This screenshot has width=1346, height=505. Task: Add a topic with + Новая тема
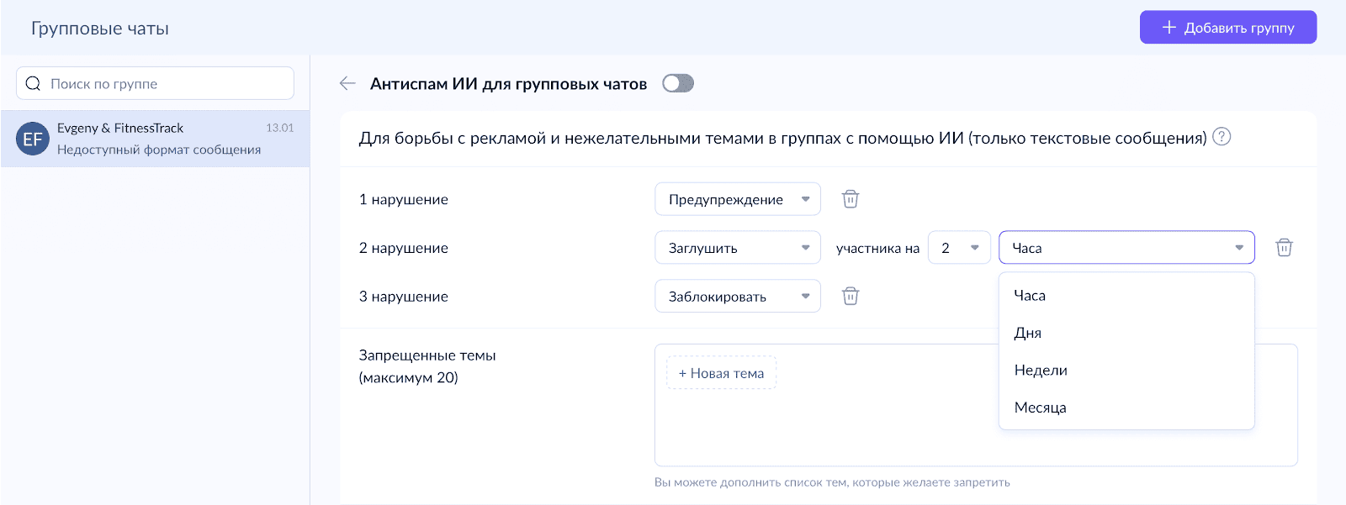721,373
